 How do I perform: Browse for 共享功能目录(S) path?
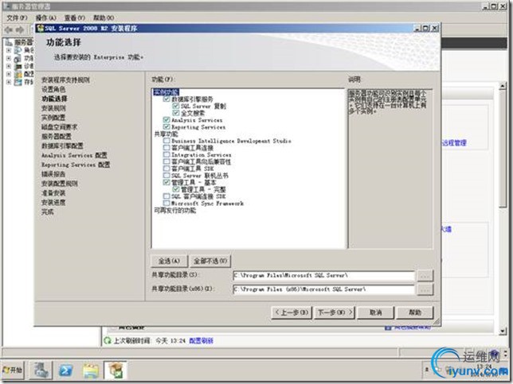click(x=425, y=276)
